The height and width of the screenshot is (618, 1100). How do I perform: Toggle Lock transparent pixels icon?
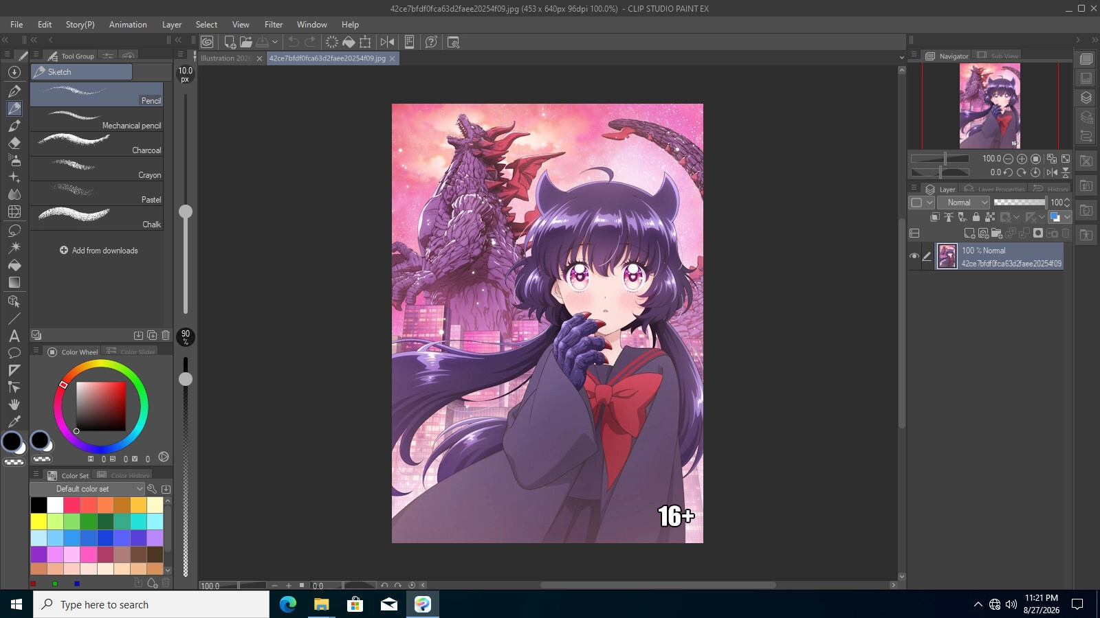(990, 217)
